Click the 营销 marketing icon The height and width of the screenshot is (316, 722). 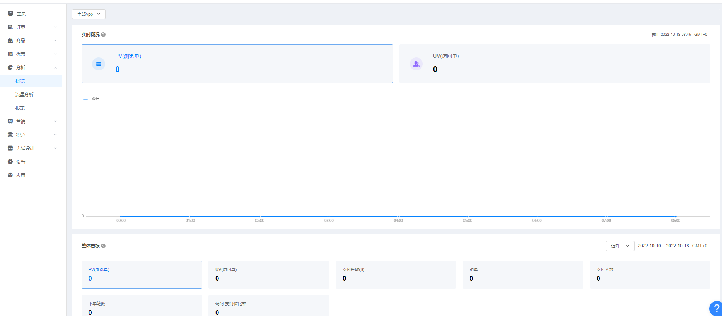[x=10, y=121]
